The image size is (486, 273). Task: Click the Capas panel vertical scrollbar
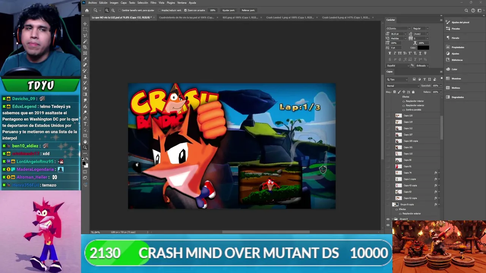coord(441,127)
